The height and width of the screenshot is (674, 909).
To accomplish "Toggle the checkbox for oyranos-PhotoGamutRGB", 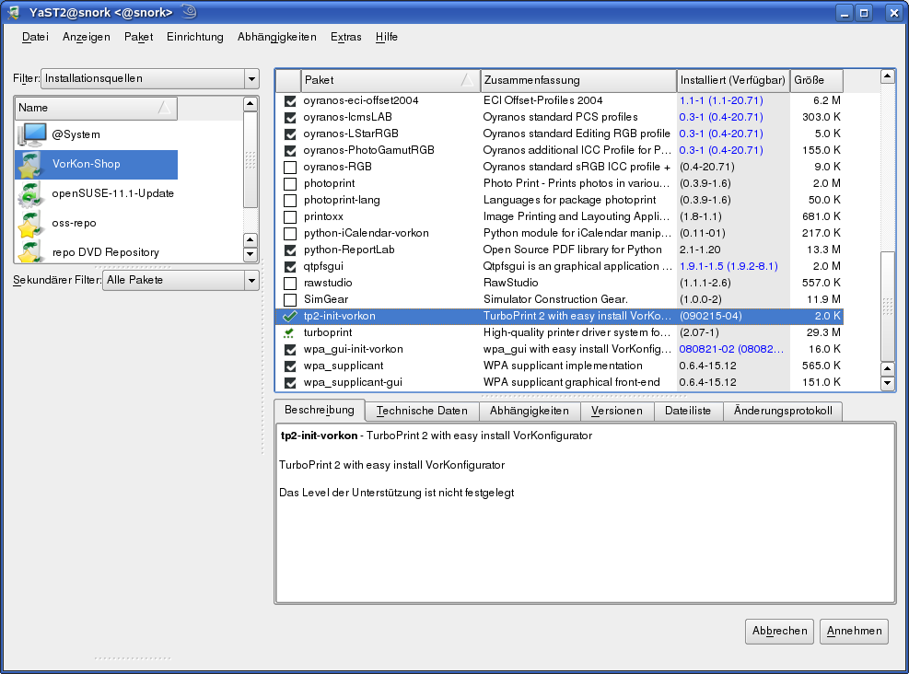I will (290, 151).
